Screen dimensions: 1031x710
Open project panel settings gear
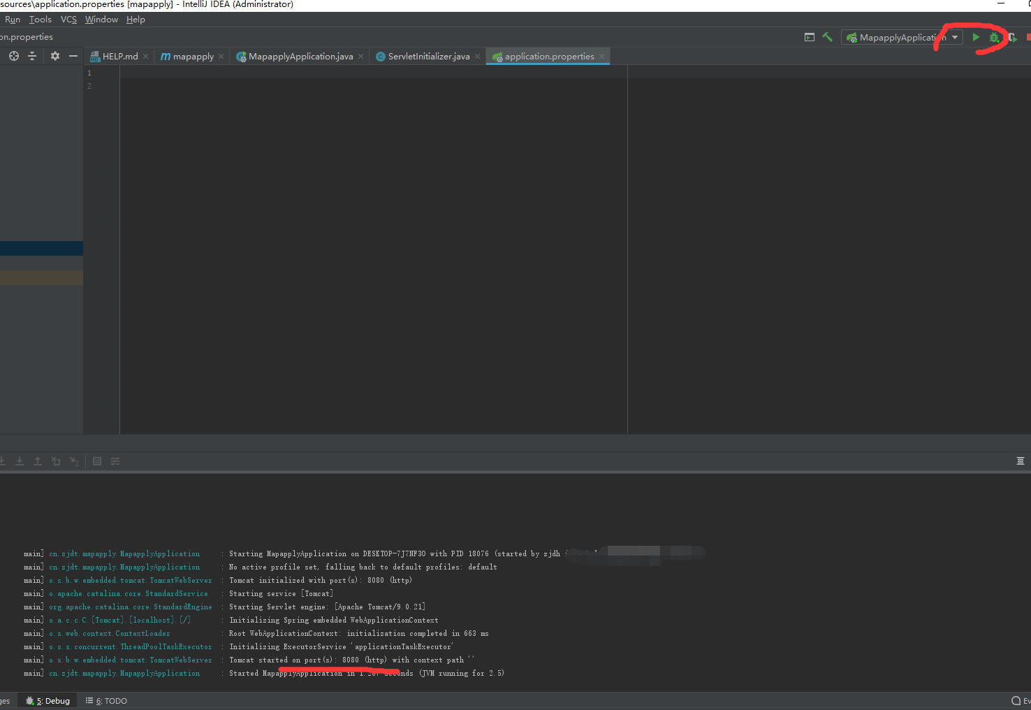coord(55,56)
